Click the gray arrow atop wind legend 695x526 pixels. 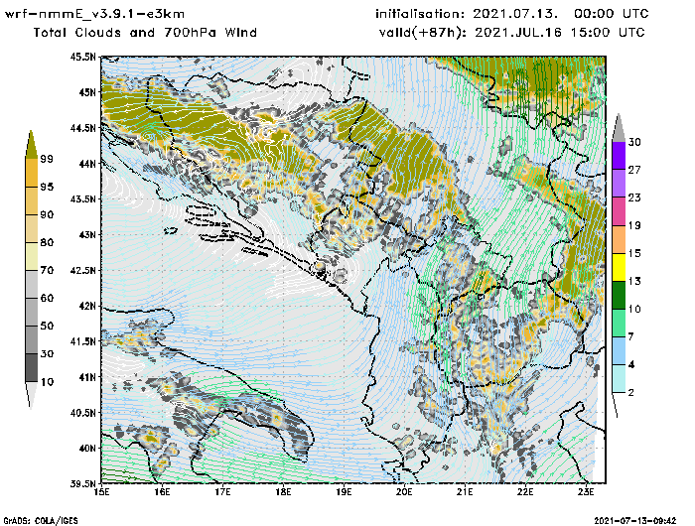619,128
